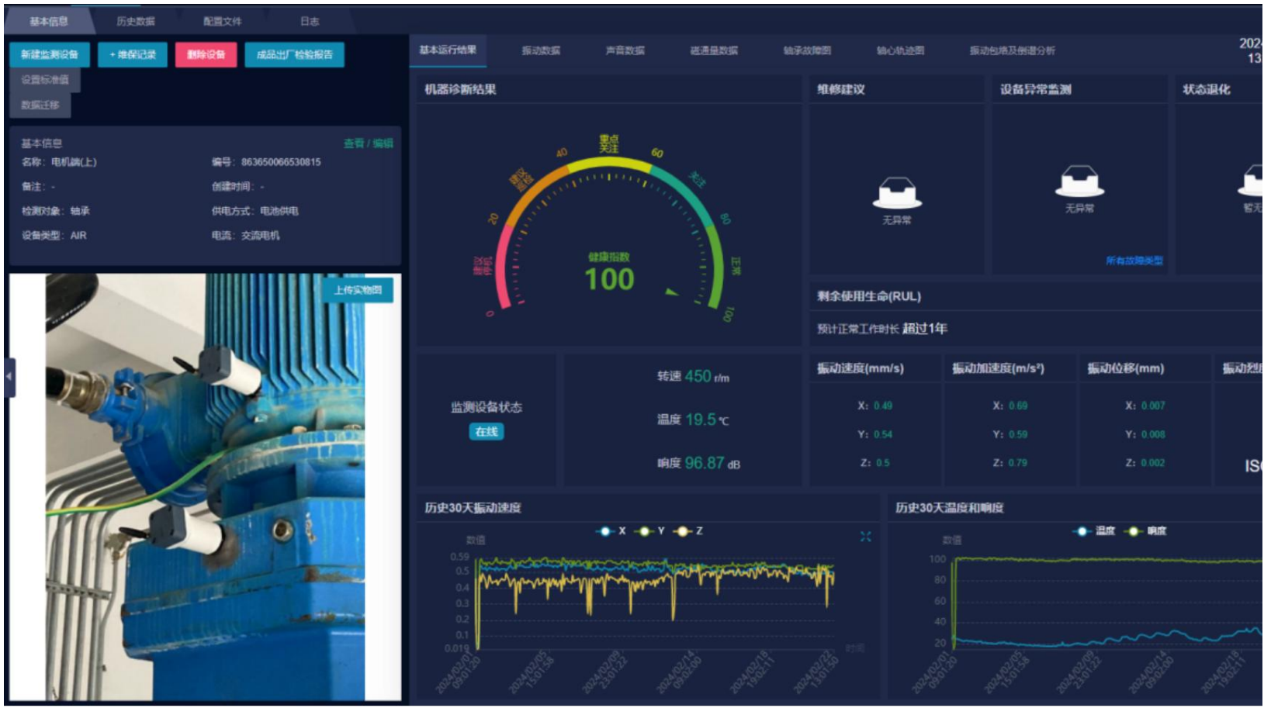1264x708 pixels.
Task: Switch to the 历史数据 tab
Action: pyautogui.click(x=136, y=22)
